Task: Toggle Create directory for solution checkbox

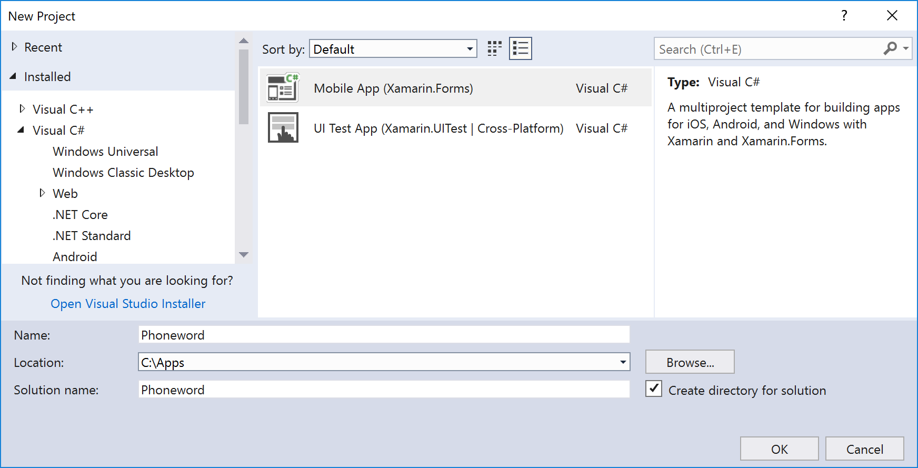Action: (x=654, y=389)
